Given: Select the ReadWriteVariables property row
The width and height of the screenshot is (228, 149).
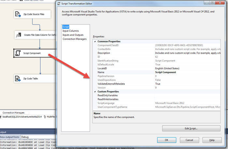Looking at the screenshot, I should [x=157, y=99].
